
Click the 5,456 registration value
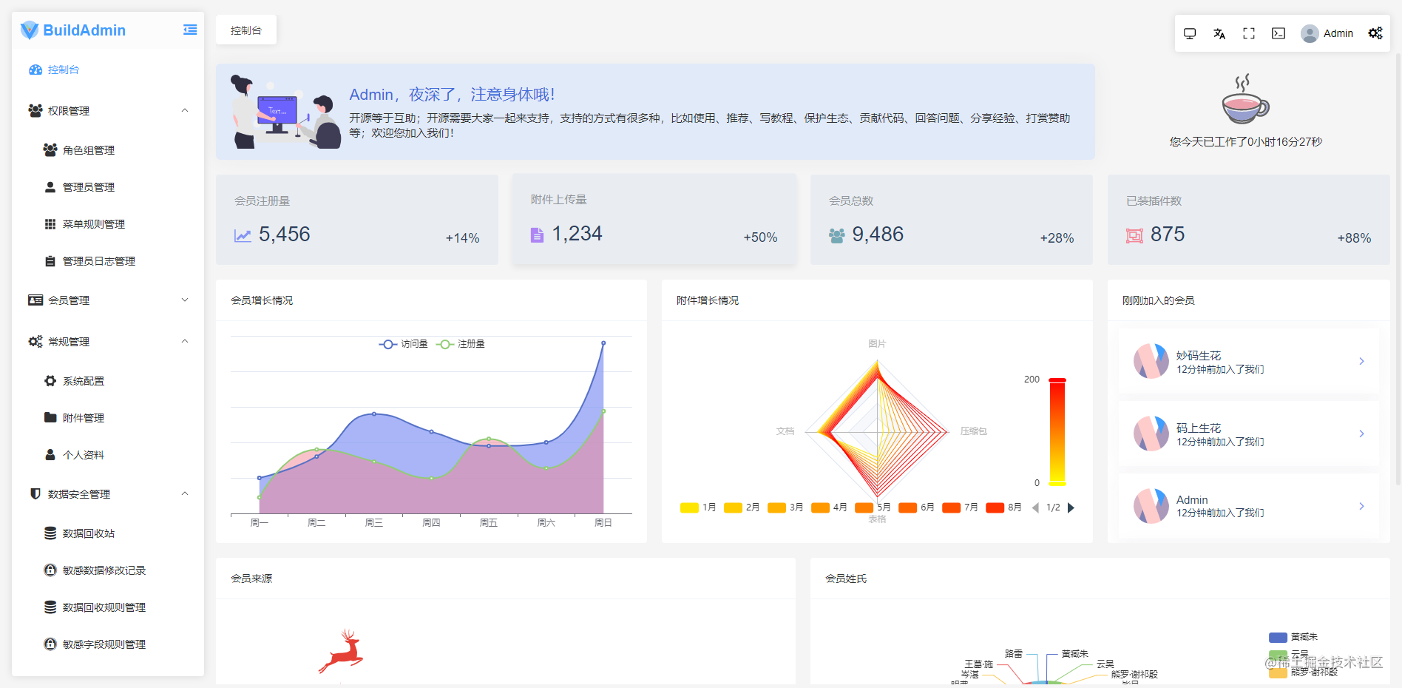(x=285, y=235)
